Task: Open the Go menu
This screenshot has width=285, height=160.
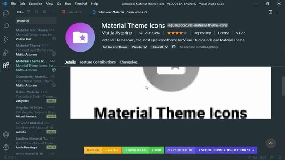Action: (x=59, y=4)
